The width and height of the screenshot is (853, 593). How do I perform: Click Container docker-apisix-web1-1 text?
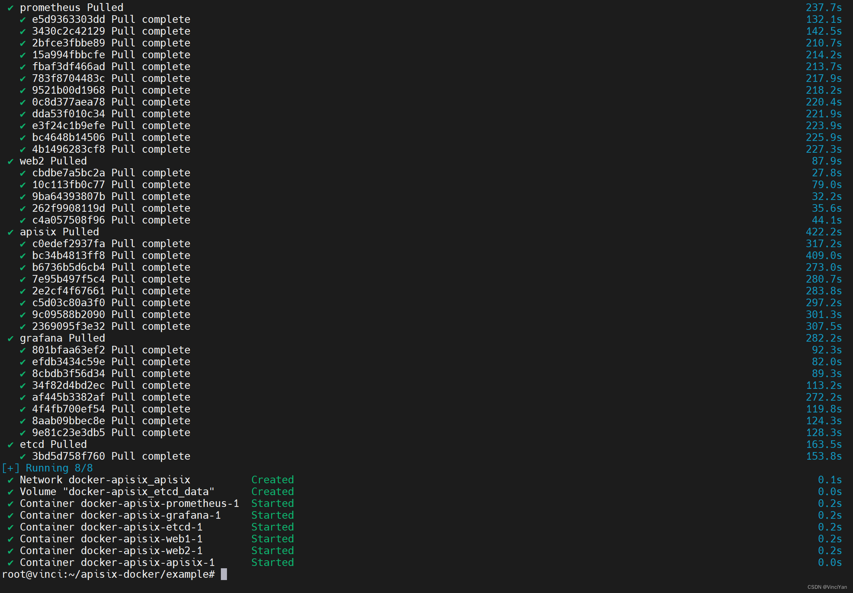point(111,539)
